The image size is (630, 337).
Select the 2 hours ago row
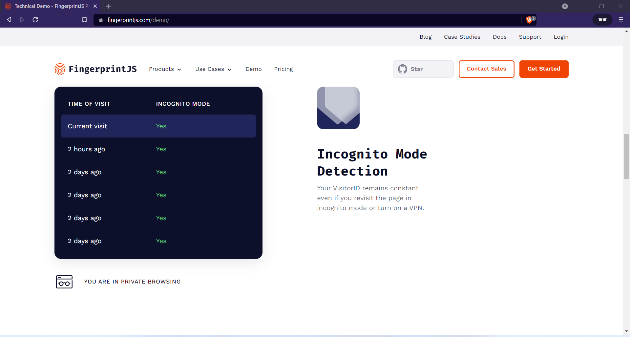[x=158, y=149]
